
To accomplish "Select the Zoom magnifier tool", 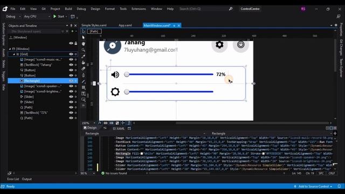I will pos(84,50).
